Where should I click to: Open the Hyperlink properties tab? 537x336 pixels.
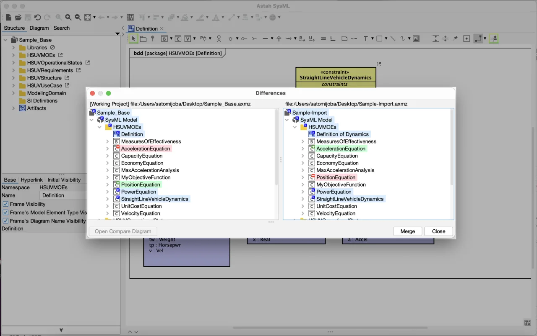(x=32, y=180)
